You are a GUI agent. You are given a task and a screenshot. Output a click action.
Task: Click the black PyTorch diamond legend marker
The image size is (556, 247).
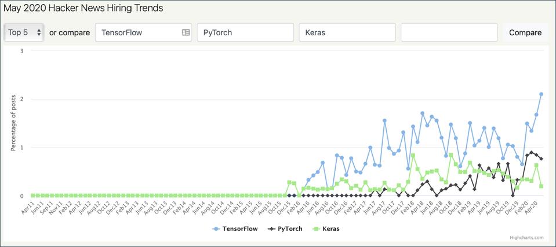click(x=270, y=229)
